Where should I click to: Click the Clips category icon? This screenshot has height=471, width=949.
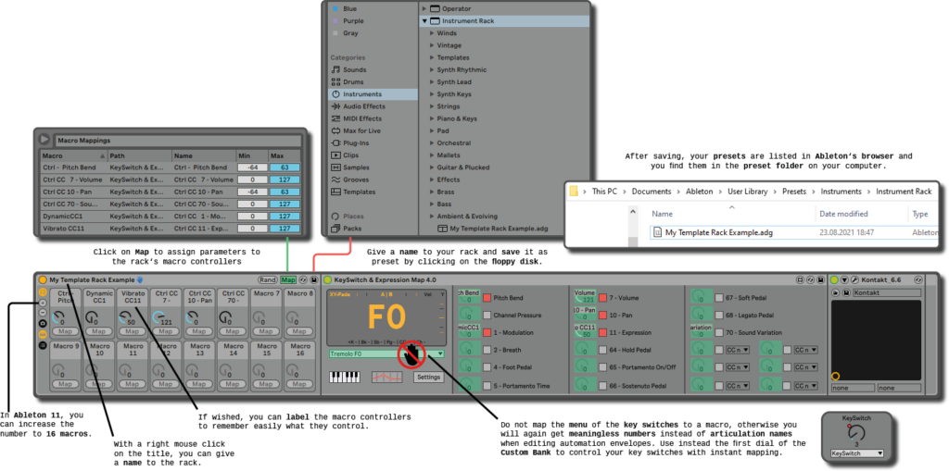(x=335, y=155)
